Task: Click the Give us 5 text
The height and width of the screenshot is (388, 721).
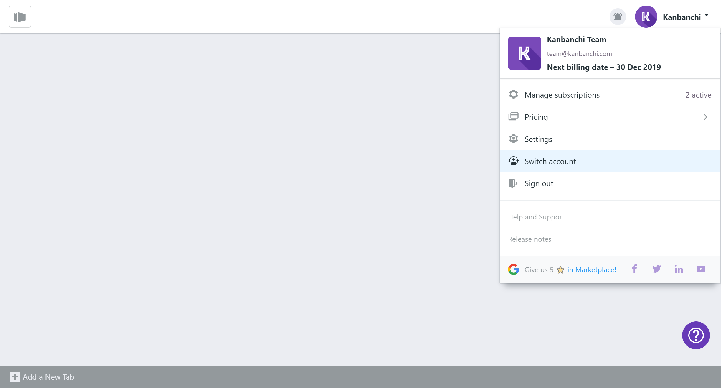Action: point(539,270)
